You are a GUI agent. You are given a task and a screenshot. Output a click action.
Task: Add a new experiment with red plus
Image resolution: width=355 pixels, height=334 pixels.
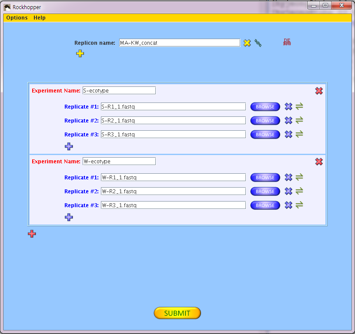coord(32,234)
